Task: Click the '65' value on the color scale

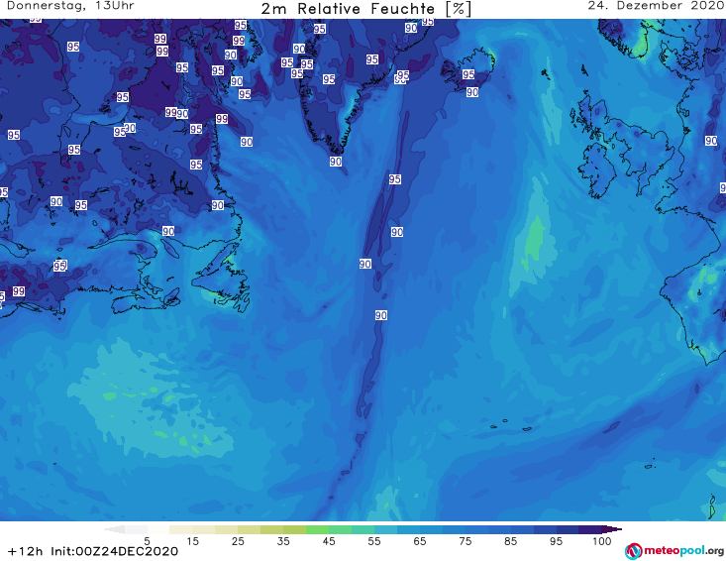Action: coord(420,541)
